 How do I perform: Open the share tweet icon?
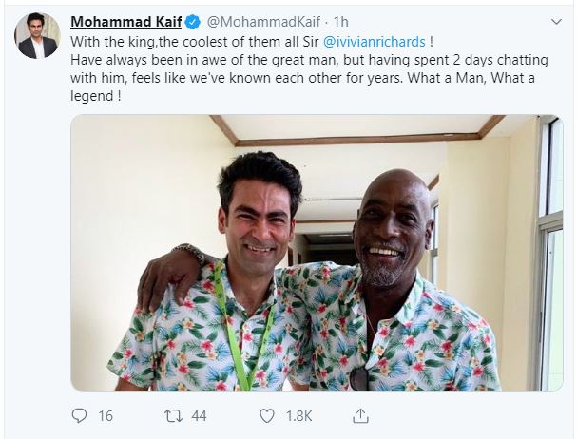(361, 416)
